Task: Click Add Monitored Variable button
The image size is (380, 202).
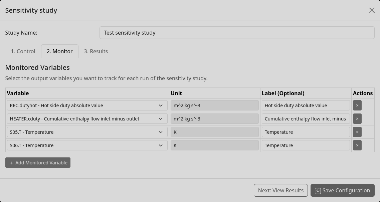Action: click(x=38, y=163)
